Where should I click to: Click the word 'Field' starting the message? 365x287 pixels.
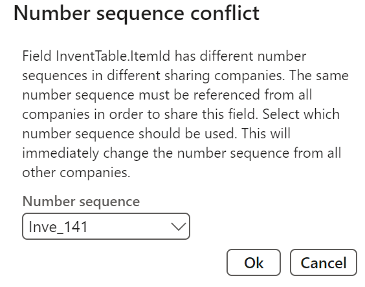coord(37,56)
